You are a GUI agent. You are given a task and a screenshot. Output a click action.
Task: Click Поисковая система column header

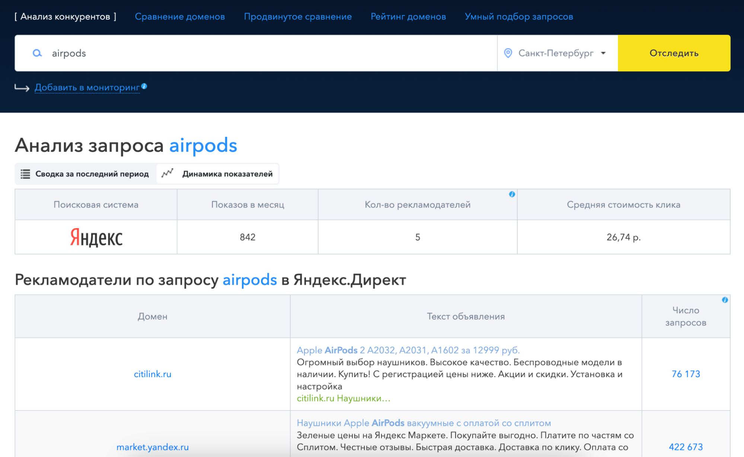pos(96,205)
